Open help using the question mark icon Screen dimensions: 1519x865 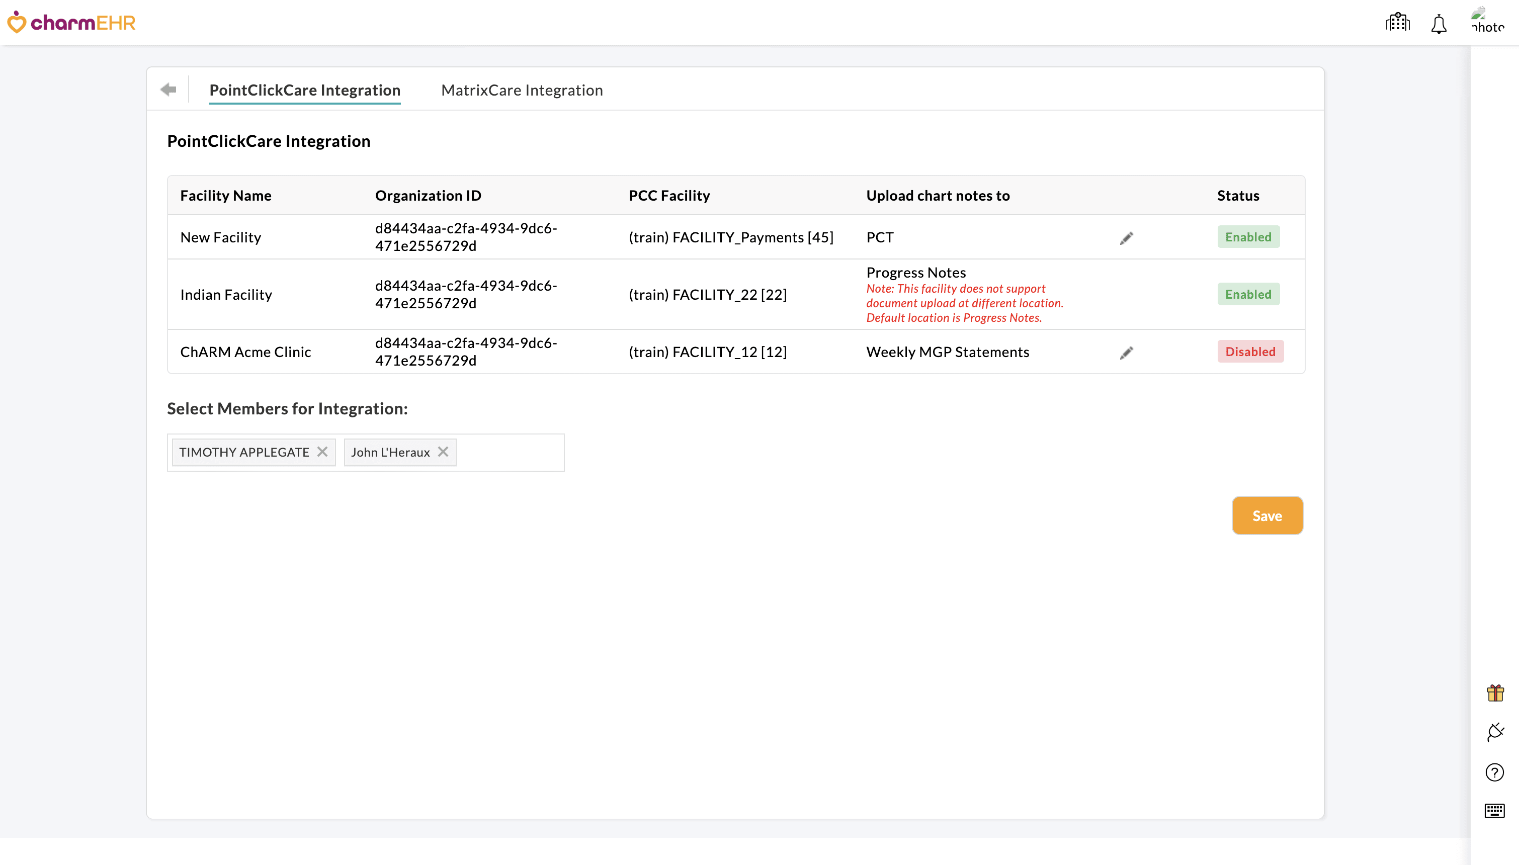(x=1495, y=772)
